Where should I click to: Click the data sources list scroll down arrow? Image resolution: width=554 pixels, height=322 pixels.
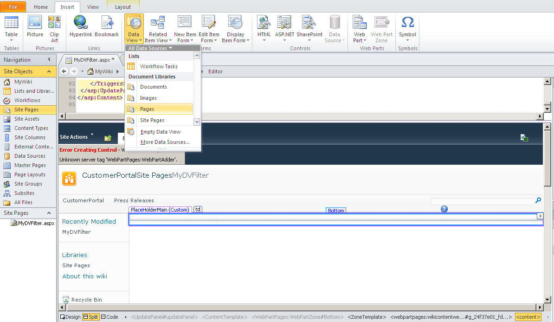[197, 122]
